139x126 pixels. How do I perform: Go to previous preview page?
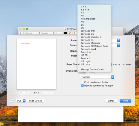pos(27,93)
